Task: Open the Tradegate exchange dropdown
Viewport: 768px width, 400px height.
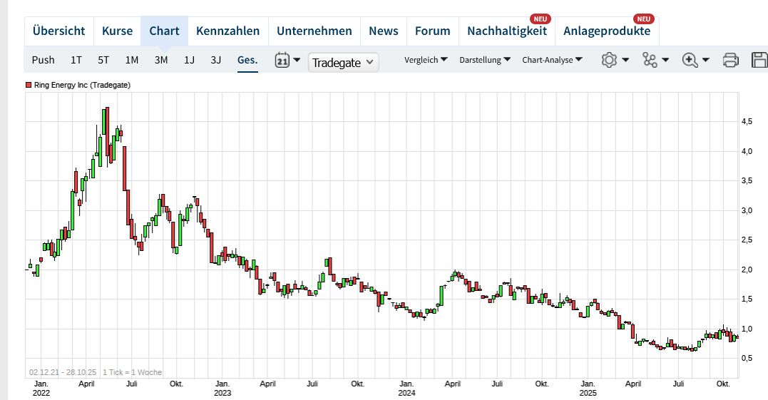Action: tap(343, 62)
